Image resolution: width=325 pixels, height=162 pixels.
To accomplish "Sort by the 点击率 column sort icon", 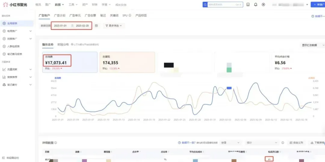I will click(169, 152).
